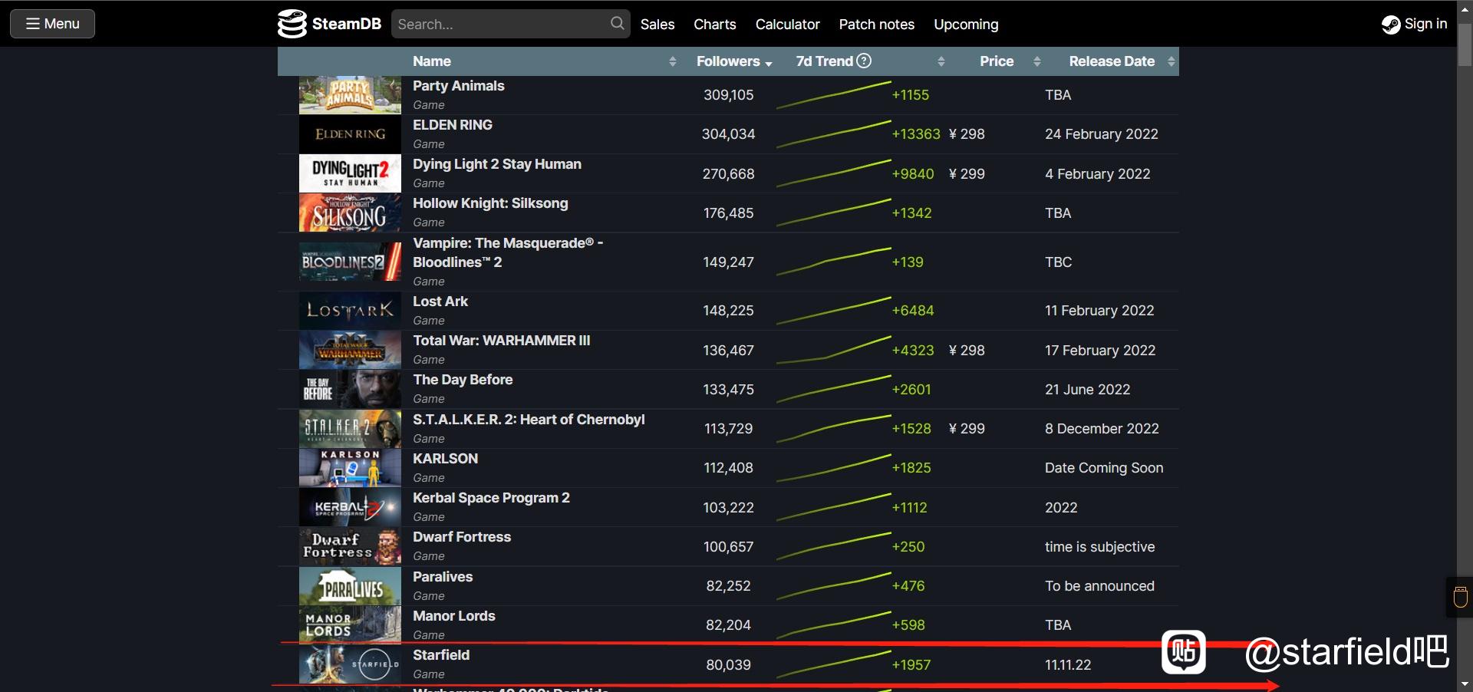
Task: Click Lost Ark date 11 February 2022
Action: [1099, 311]
